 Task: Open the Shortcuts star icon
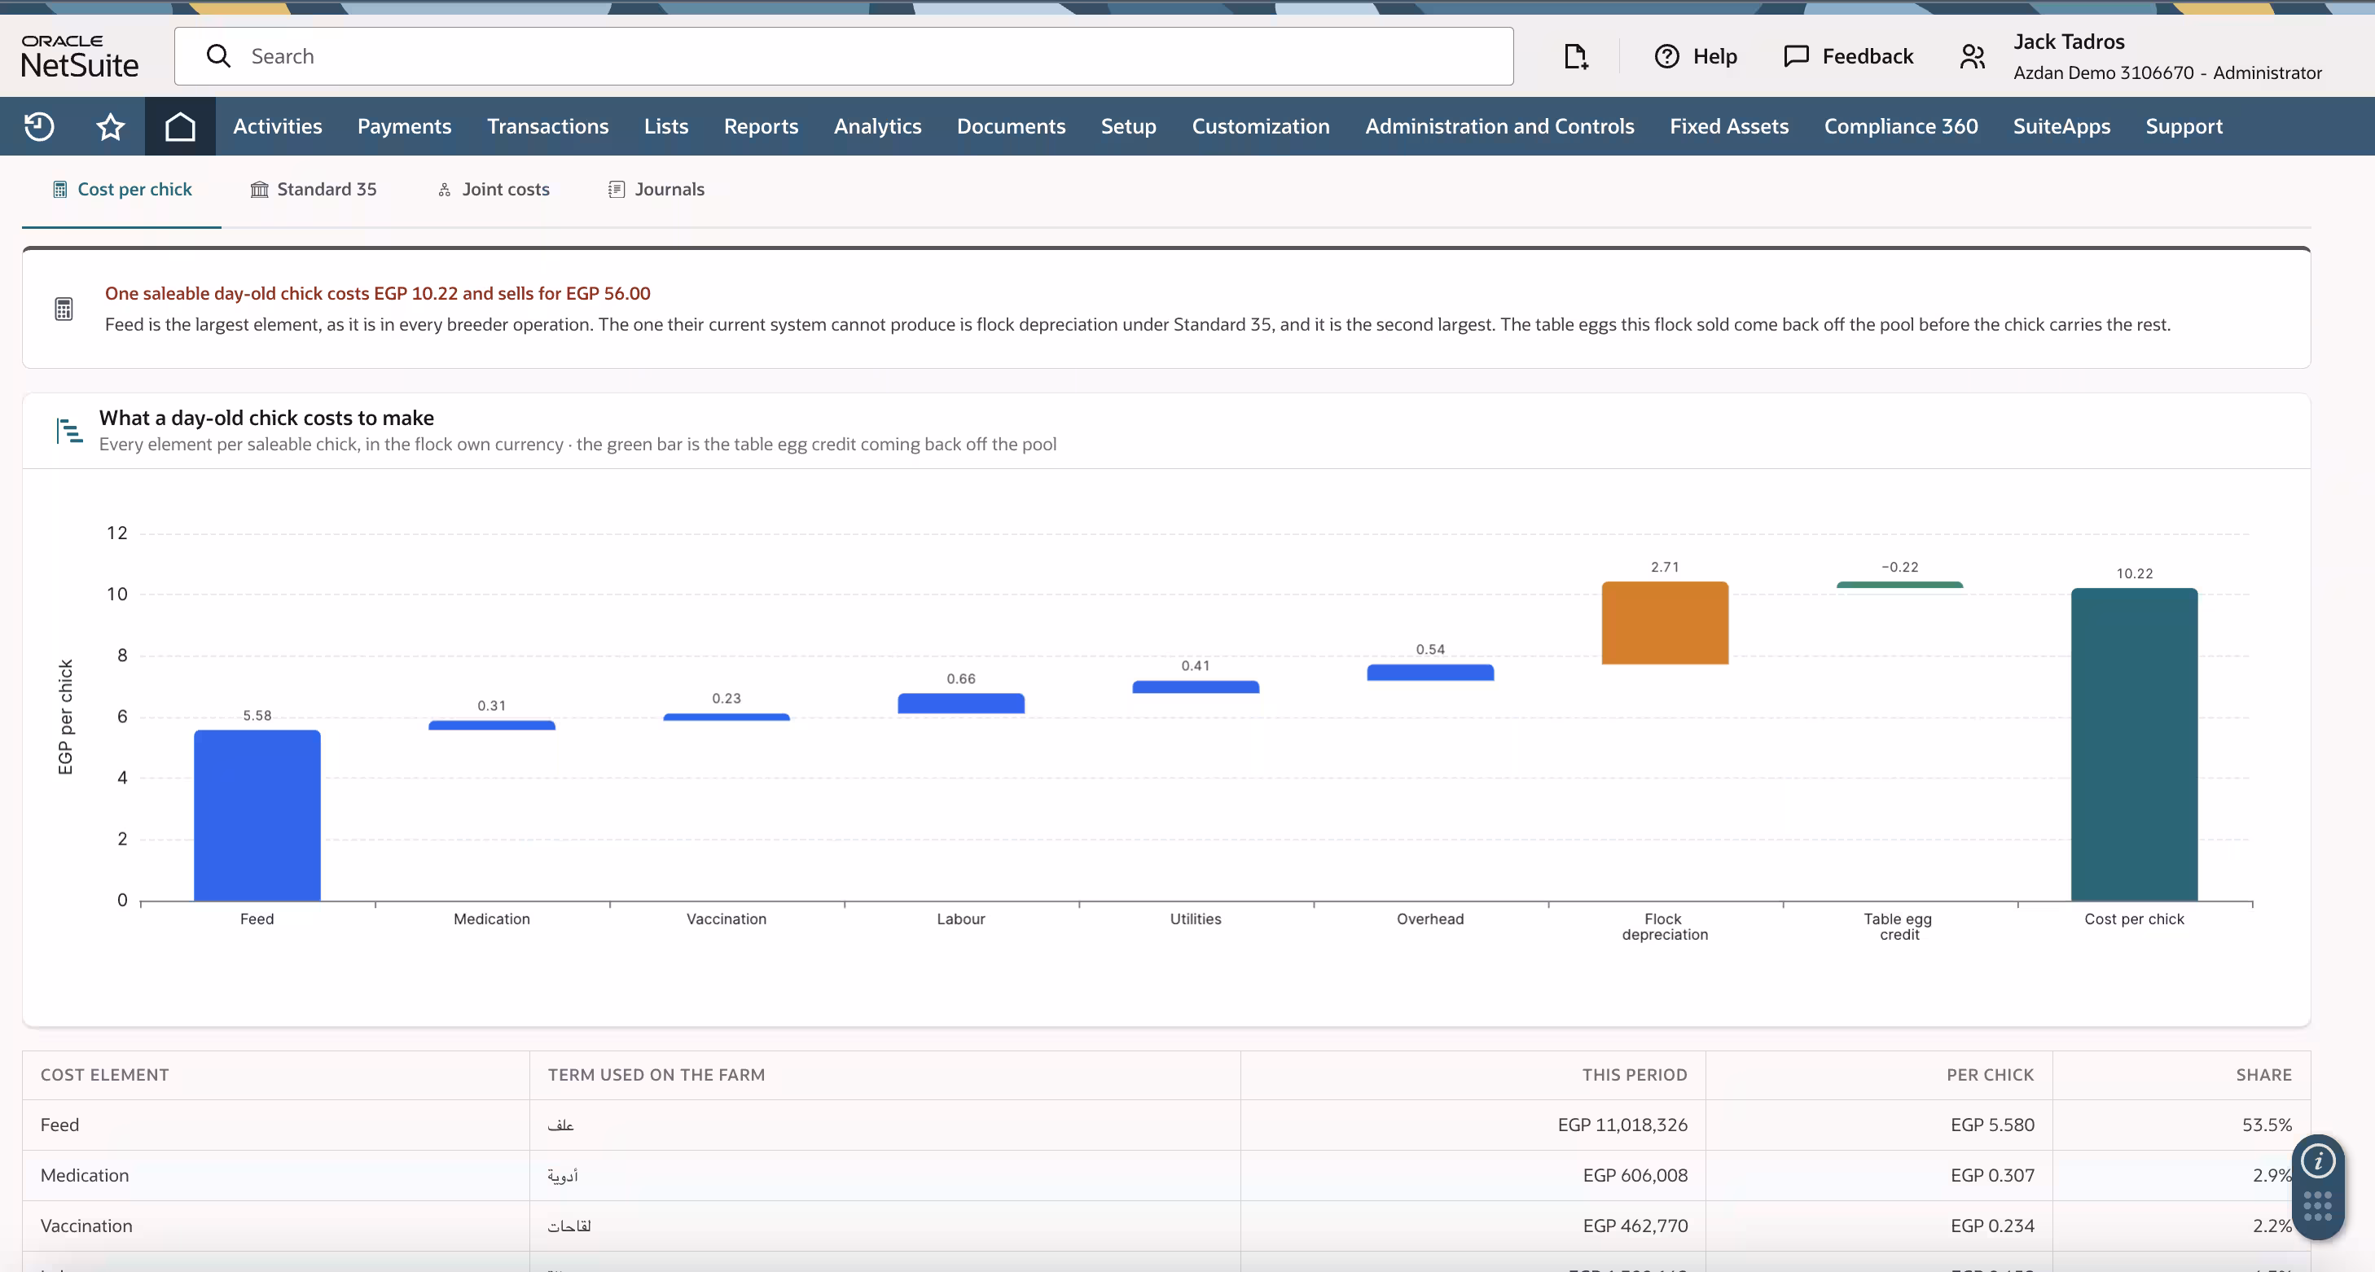[x=111, y=126]
